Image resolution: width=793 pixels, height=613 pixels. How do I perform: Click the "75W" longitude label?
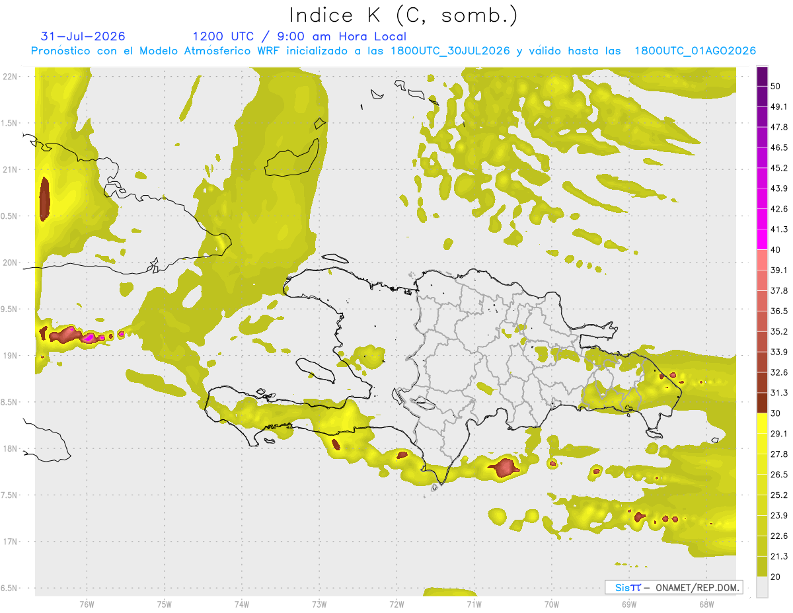[164, 604]
